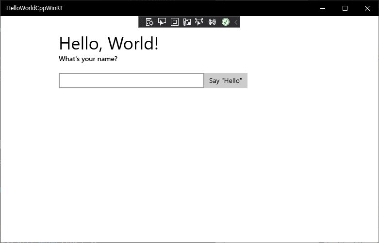
Task: Toggle Display Layout Adorners icon
Action: [175, 22]
